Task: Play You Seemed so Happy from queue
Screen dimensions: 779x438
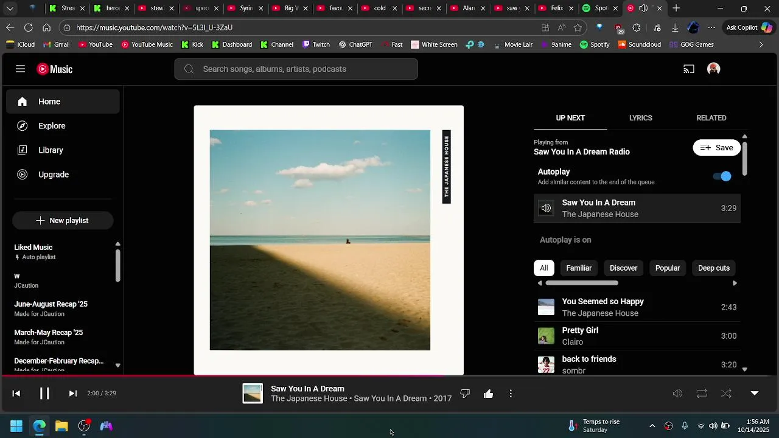Action: (637, 307)
